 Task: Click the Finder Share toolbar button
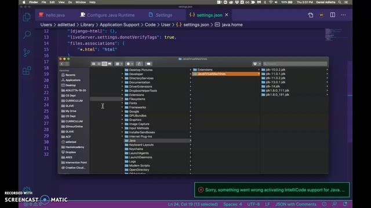[139, 64]
